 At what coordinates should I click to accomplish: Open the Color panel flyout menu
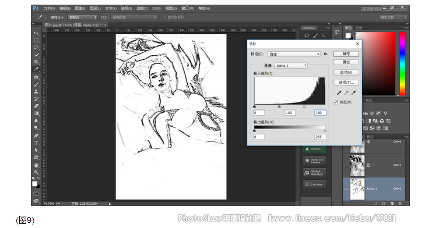pyautogui.click(x=406, y=27)
